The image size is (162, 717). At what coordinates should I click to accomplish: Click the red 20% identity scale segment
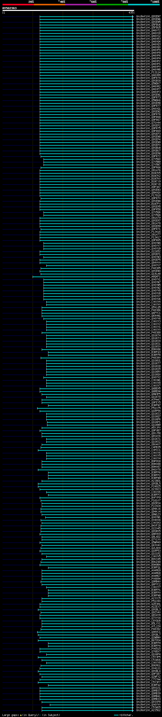tap(18, 5)
